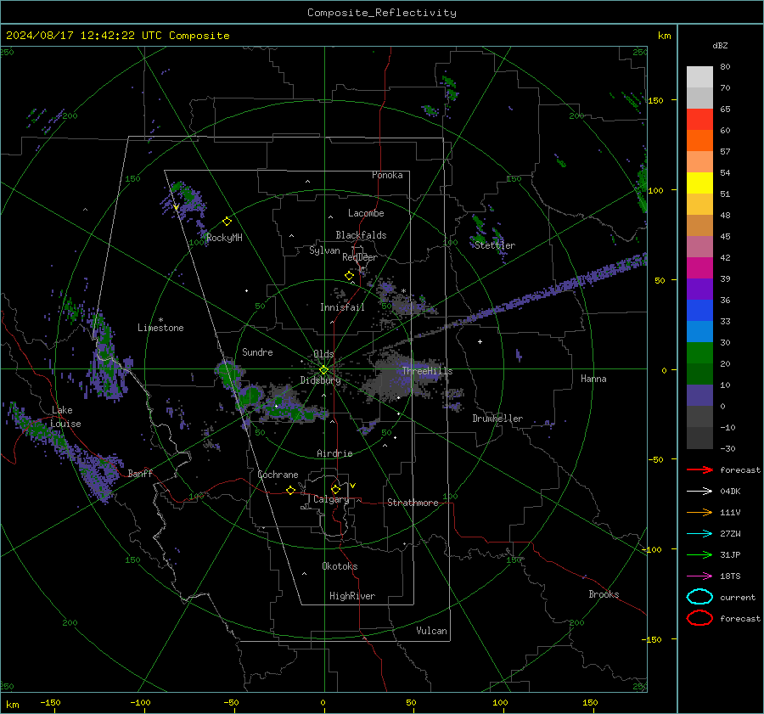The image size is (764, 714).
Task: Click the green 31JP arrow icon
Action: [x=699, y=554]
